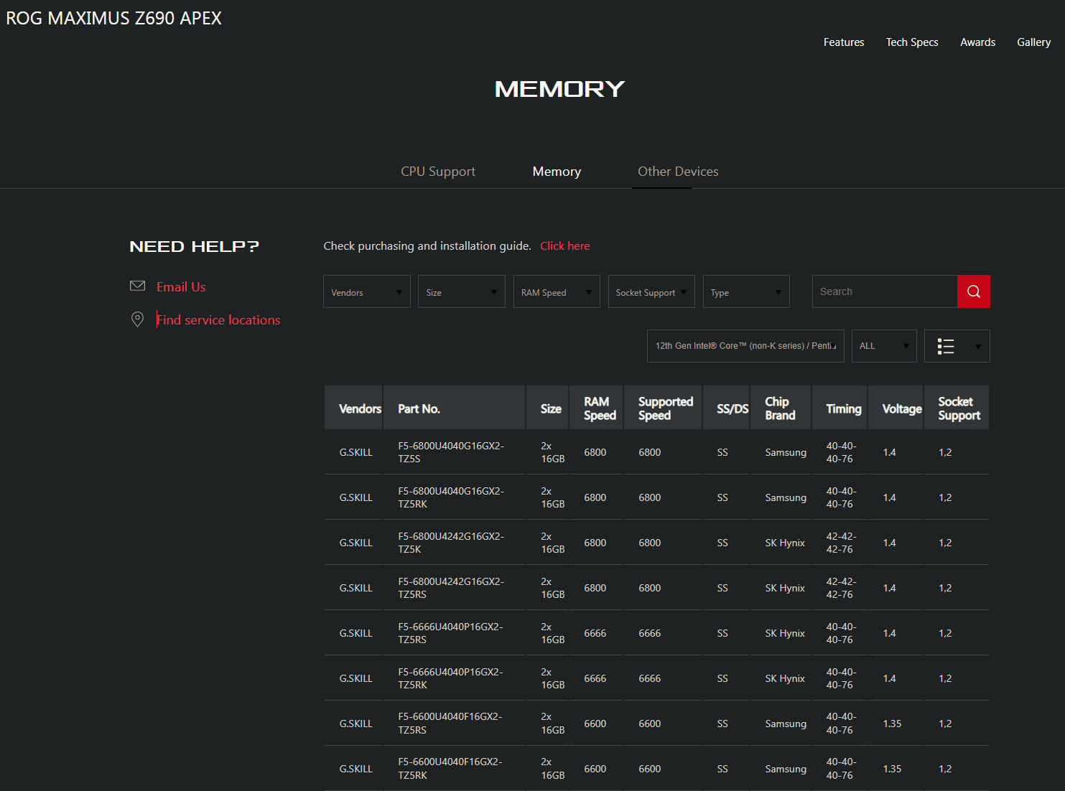The image size is (1065, 791).
Task: Click the Email Us link
Action: pyautogui.click(x=181, y=286)
